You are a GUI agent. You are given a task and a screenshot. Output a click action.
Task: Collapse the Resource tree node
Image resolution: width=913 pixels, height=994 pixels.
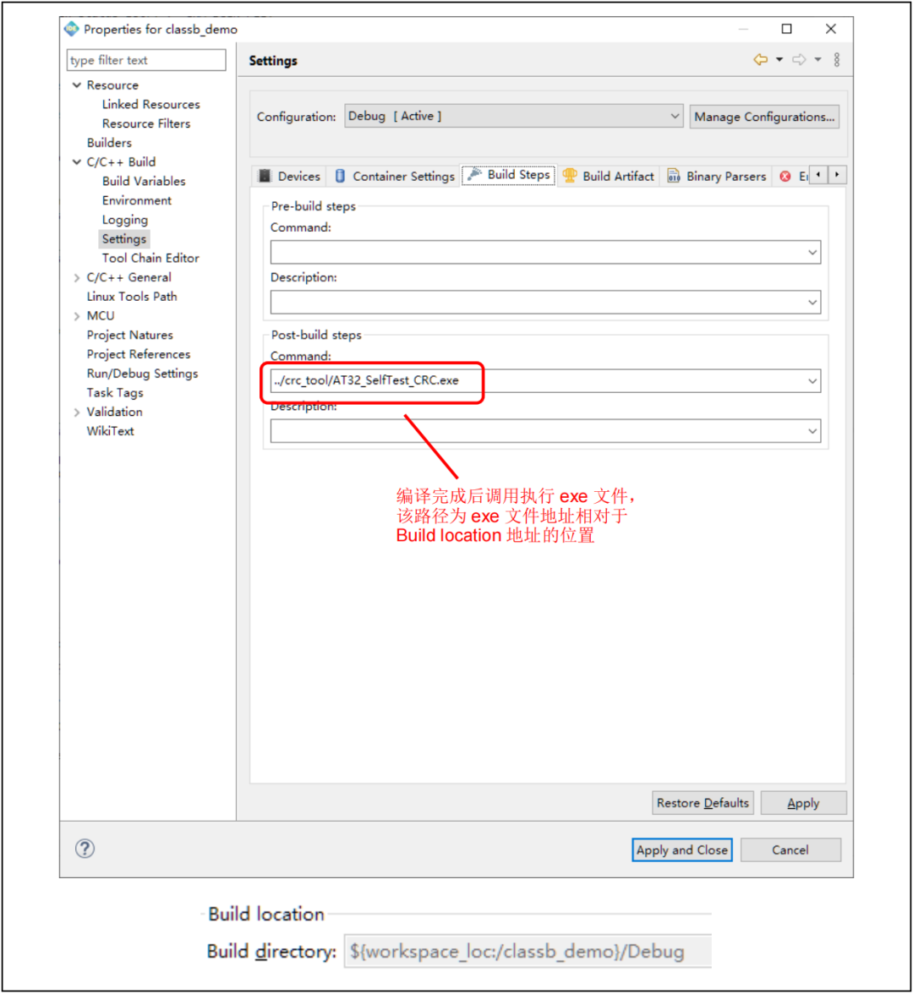click(x=77, y=85)
